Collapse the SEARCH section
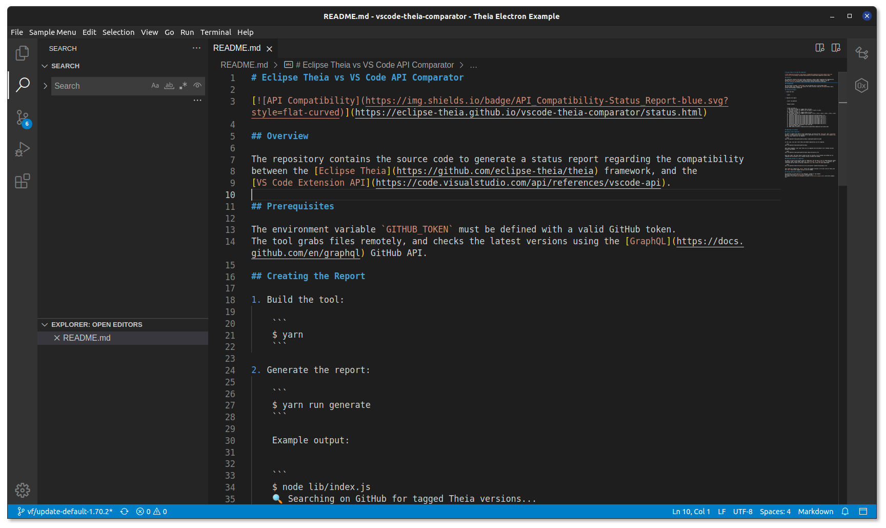This screenshot has height=528, width=886. (45, 66)
